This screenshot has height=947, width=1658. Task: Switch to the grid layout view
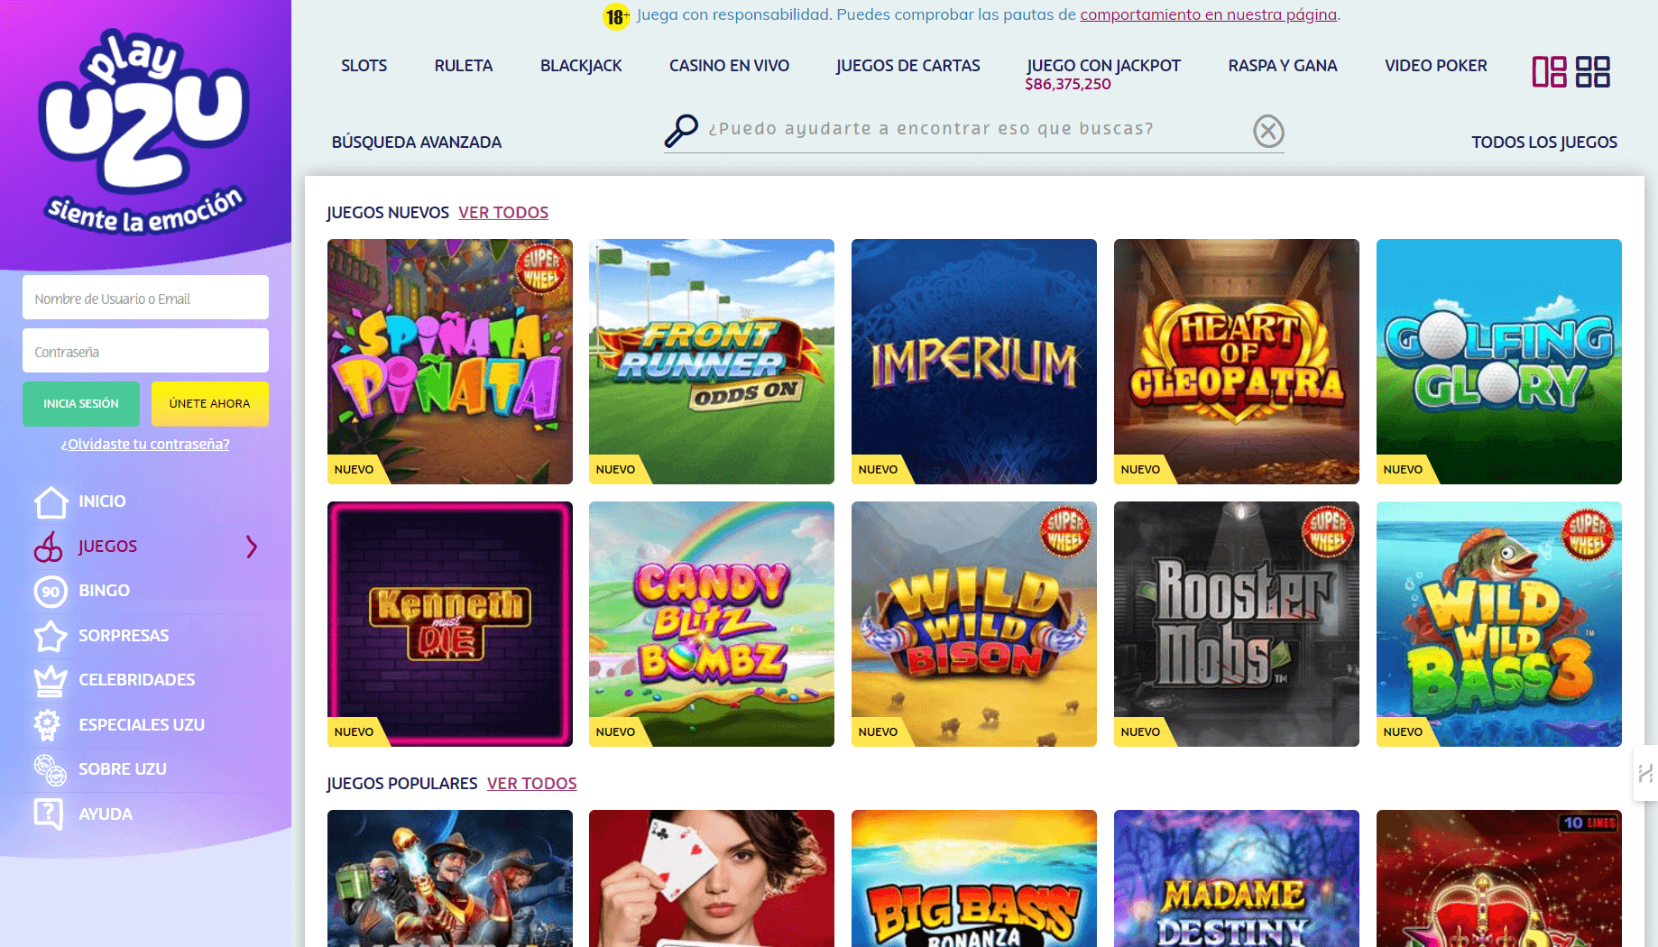1595,72
